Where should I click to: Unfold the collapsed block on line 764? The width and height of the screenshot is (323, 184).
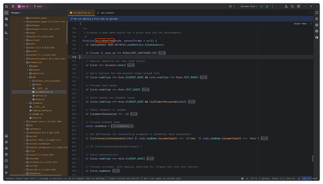(162, 53)
